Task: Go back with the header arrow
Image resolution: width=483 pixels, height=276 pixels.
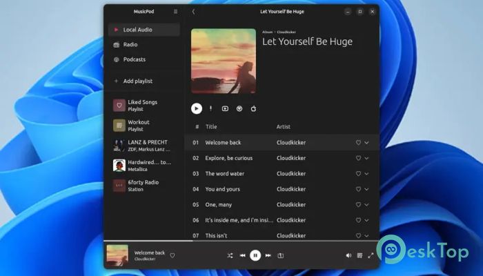Action: [x=193, y=12]
